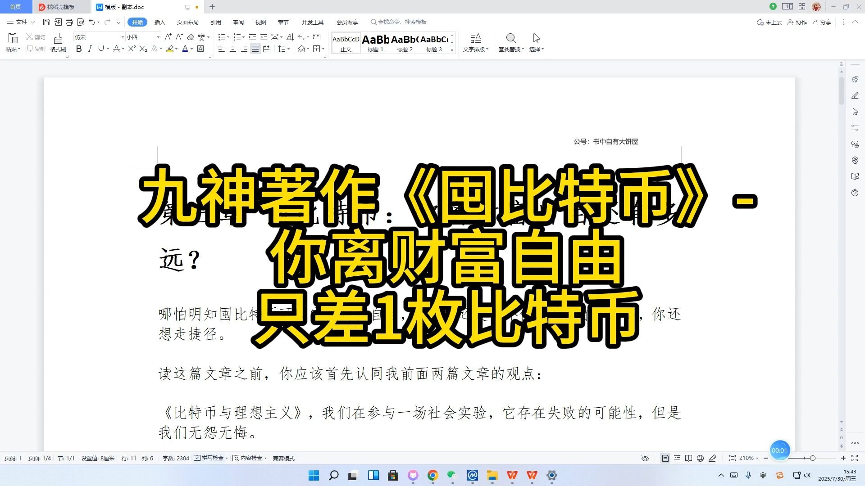This screenshot has width=865, height=486.
Task: Expand the styles gallery list
Action: (452, 50)
